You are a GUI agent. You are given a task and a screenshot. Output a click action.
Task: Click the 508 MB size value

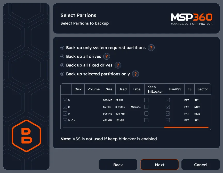pyautogui.click(x=108, y=114)
